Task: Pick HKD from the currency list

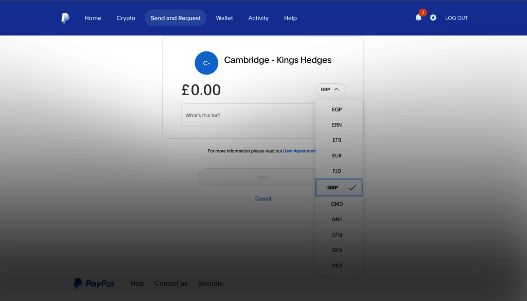Action: tap(337, 265)
